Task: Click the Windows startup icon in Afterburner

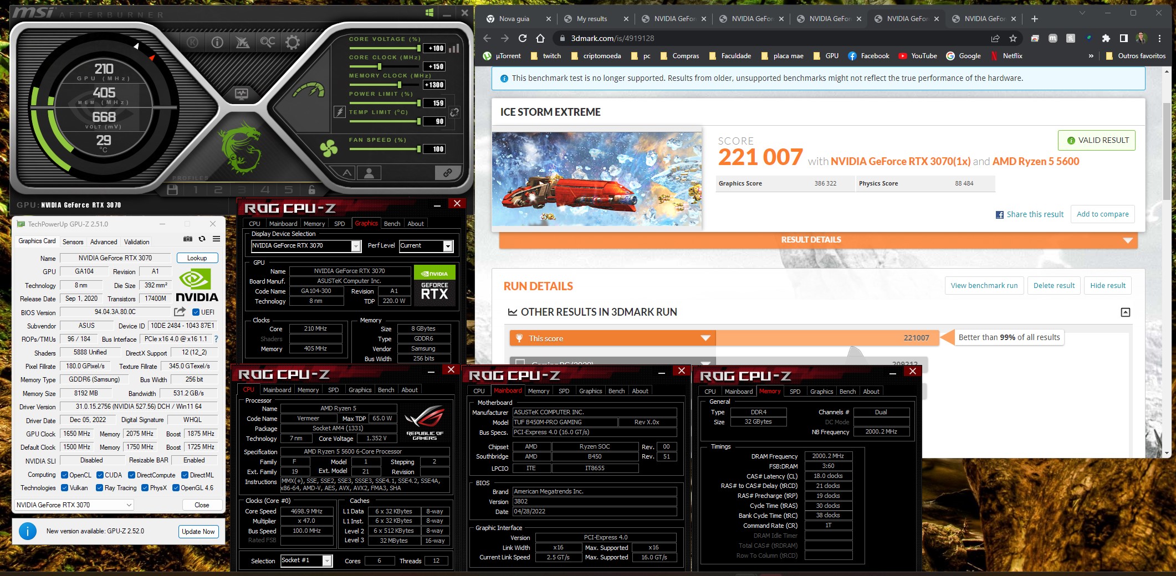Action: point(430,12)
